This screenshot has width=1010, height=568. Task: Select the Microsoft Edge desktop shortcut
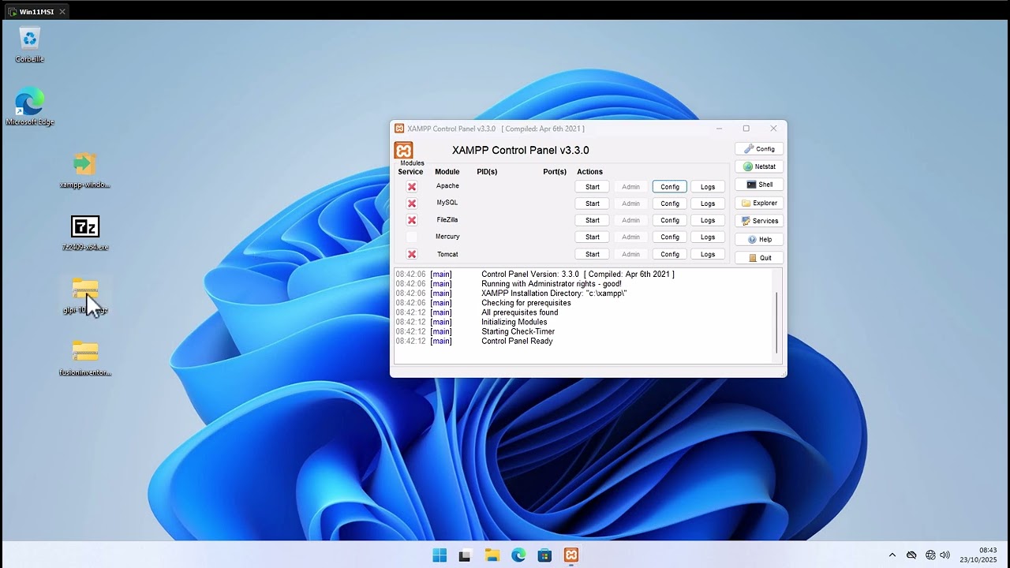[x=30, y=107]
